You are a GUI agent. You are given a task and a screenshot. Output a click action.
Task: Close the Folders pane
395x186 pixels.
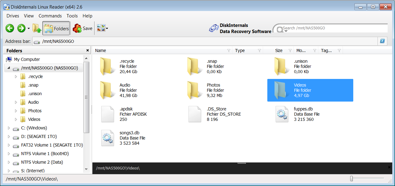click(x=87, y=50)
